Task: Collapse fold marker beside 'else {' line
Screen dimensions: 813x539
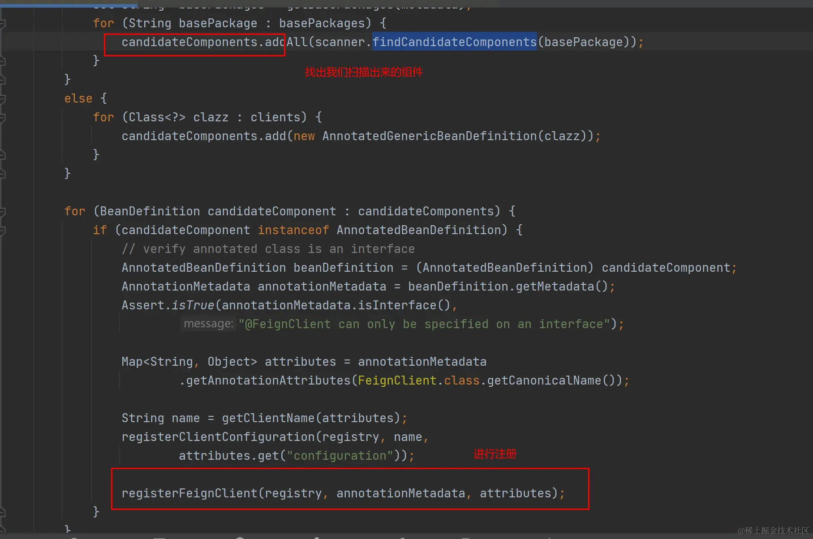Action: pyautogui.click(x=2, y=98)
